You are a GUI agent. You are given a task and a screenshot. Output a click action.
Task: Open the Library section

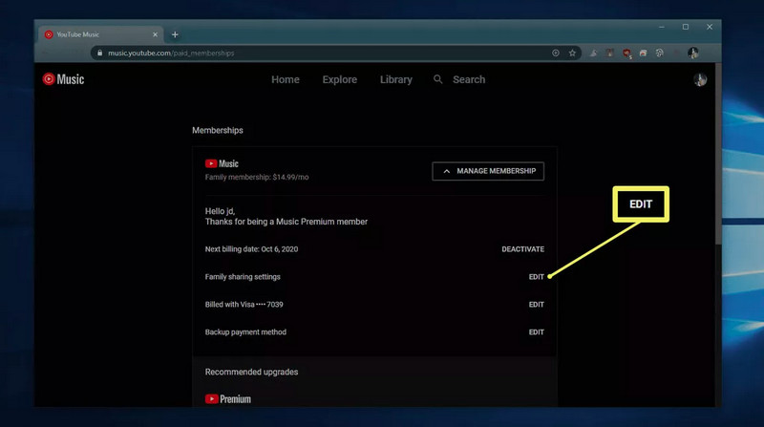(395, 79)
